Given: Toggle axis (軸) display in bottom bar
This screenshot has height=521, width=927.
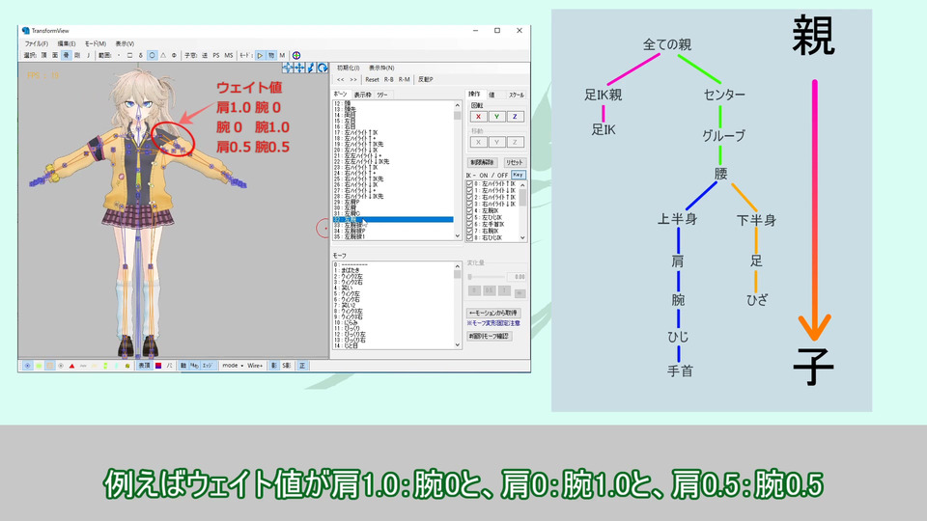Looking at the screenshot, I should [x=183, y=366].
